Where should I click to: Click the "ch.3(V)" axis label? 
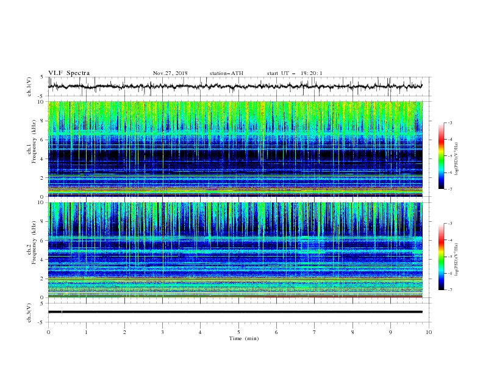tap(29, 313)
